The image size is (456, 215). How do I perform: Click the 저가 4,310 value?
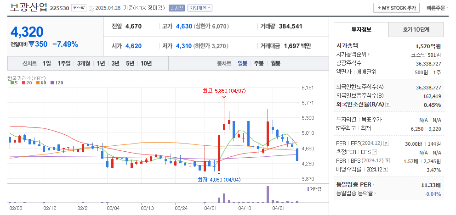184,46
